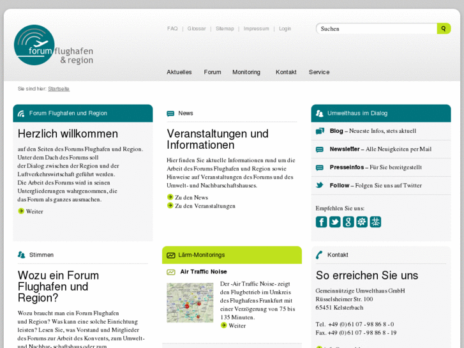Open the Service menu
Image resolution: width=464 pixels, height=348 pixels.
pyautogui.click(x=319, y=72)
